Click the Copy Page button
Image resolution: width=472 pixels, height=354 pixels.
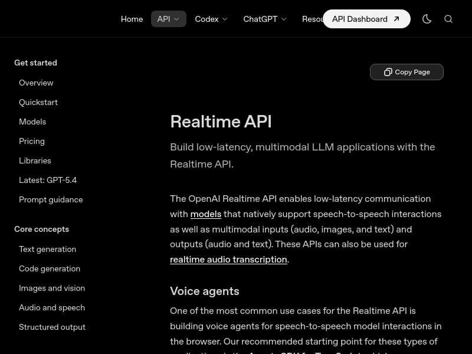pos(407,72)
